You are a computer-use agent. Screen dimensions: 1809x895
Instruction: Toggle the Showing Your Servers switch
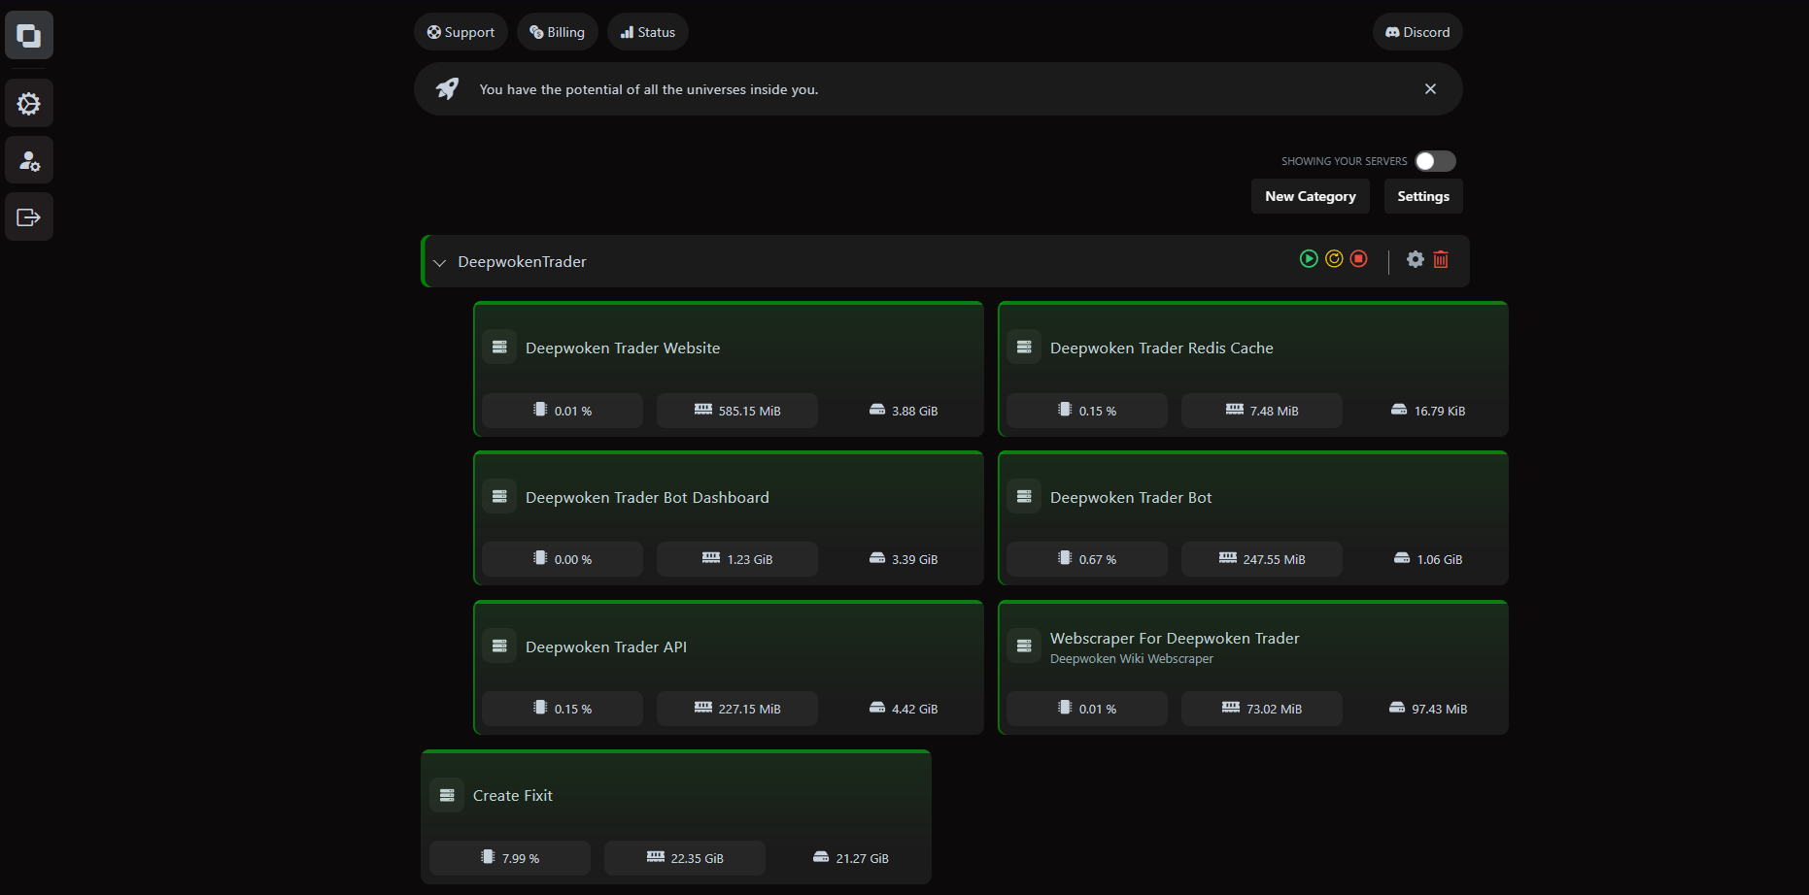(1435, 161)
